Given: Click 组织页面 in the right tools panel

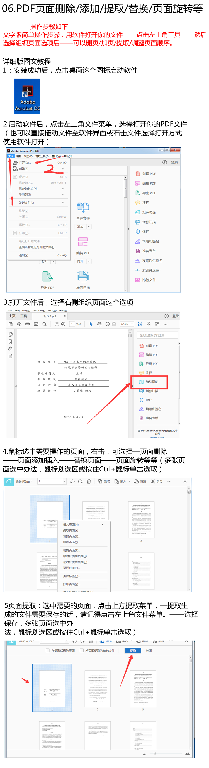Looking at the screenshot, I should (x=152, y=382).
